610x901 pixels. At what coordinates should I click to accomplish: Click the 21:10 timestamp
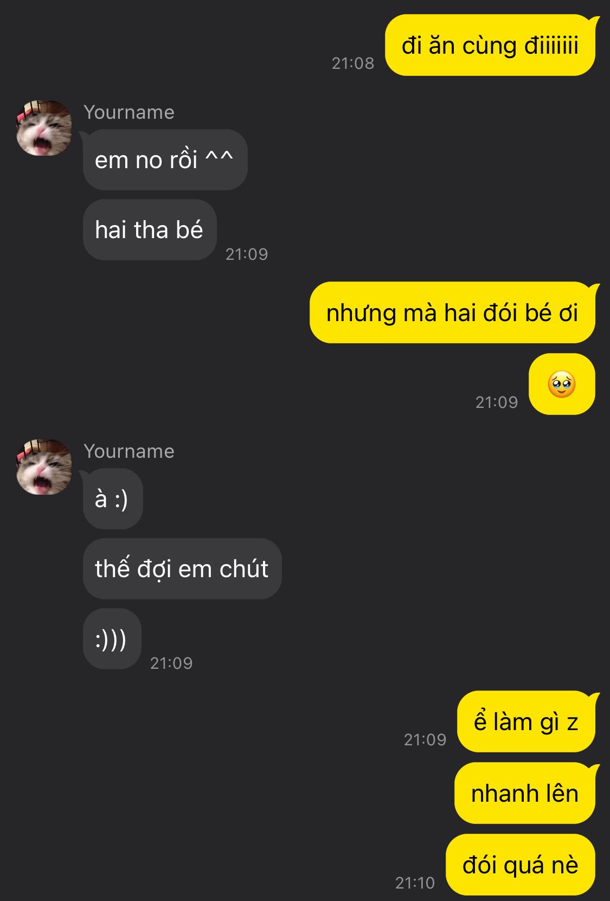click(415, 883)
